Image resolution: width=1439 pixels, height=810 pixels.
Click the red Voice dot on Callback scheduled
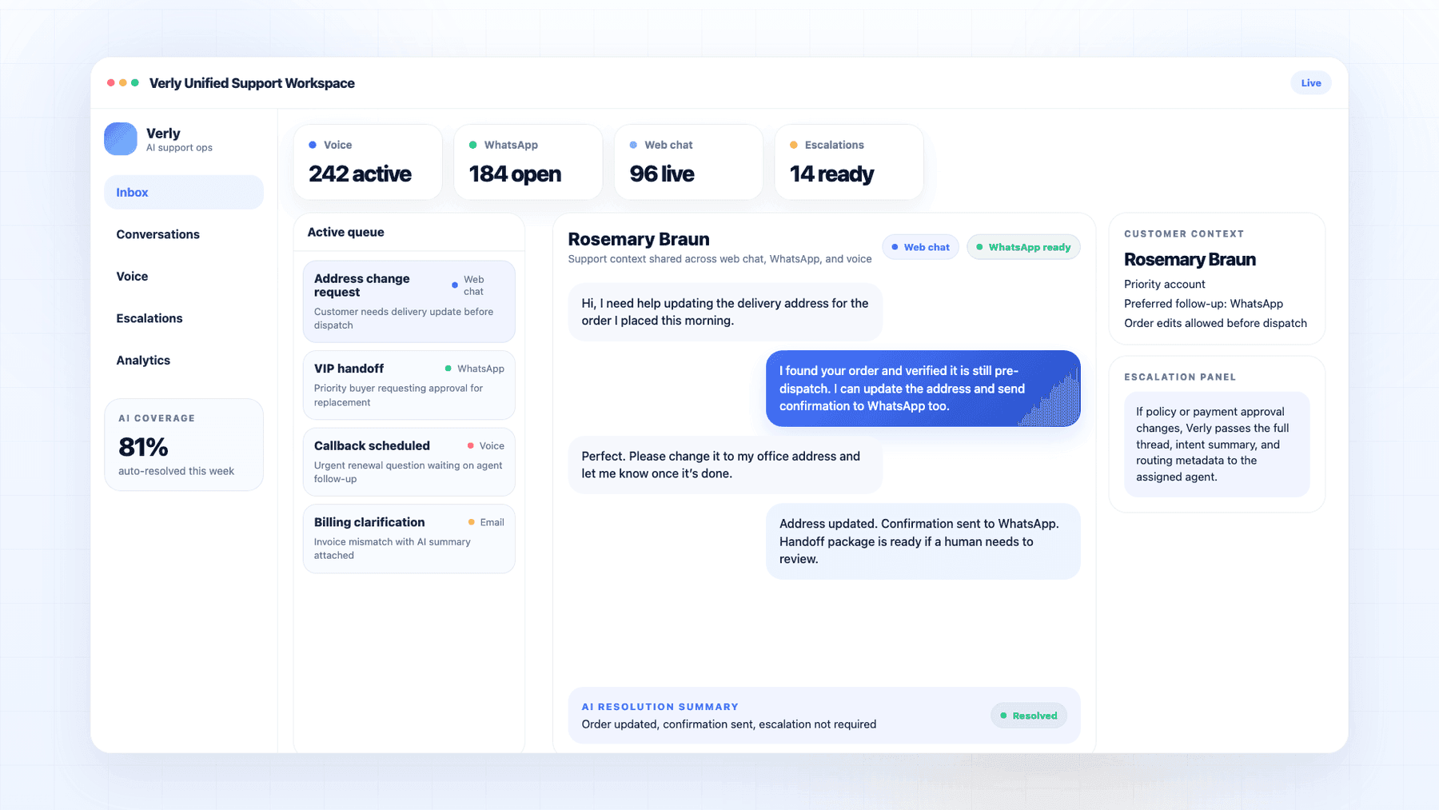(471, 445)
